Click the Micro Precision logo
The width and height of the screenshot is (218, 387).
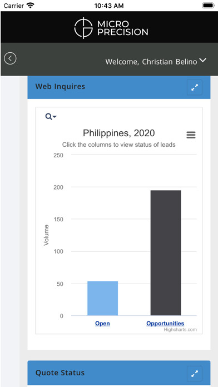tap(111, 28)
